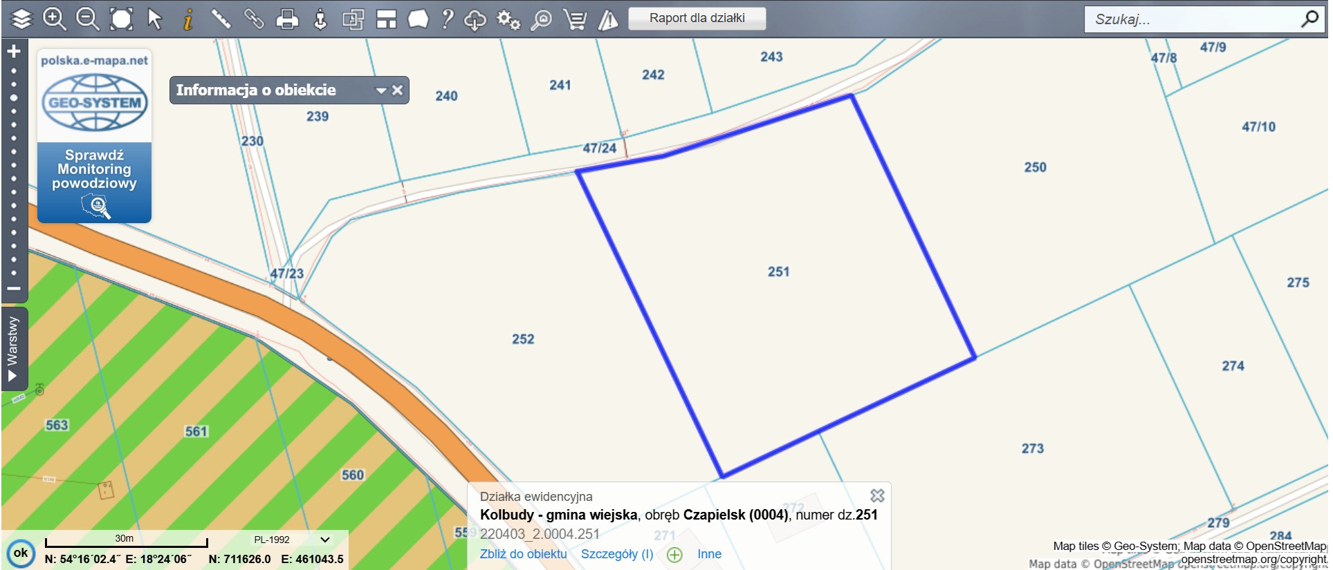Click the question mark help icon
Image resolution: width=1333 pixels, height=570 pixels.
448,19
